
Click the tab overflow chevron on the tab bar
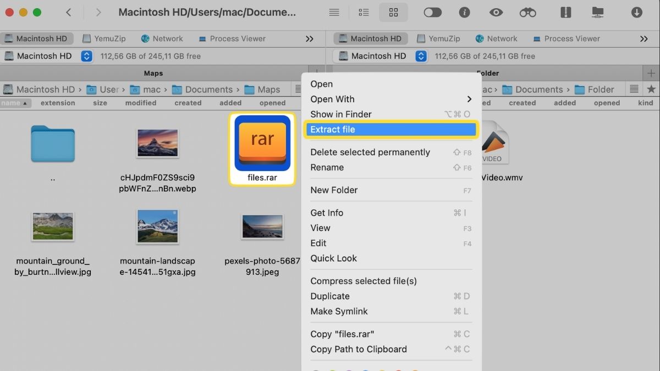point(310,38)
